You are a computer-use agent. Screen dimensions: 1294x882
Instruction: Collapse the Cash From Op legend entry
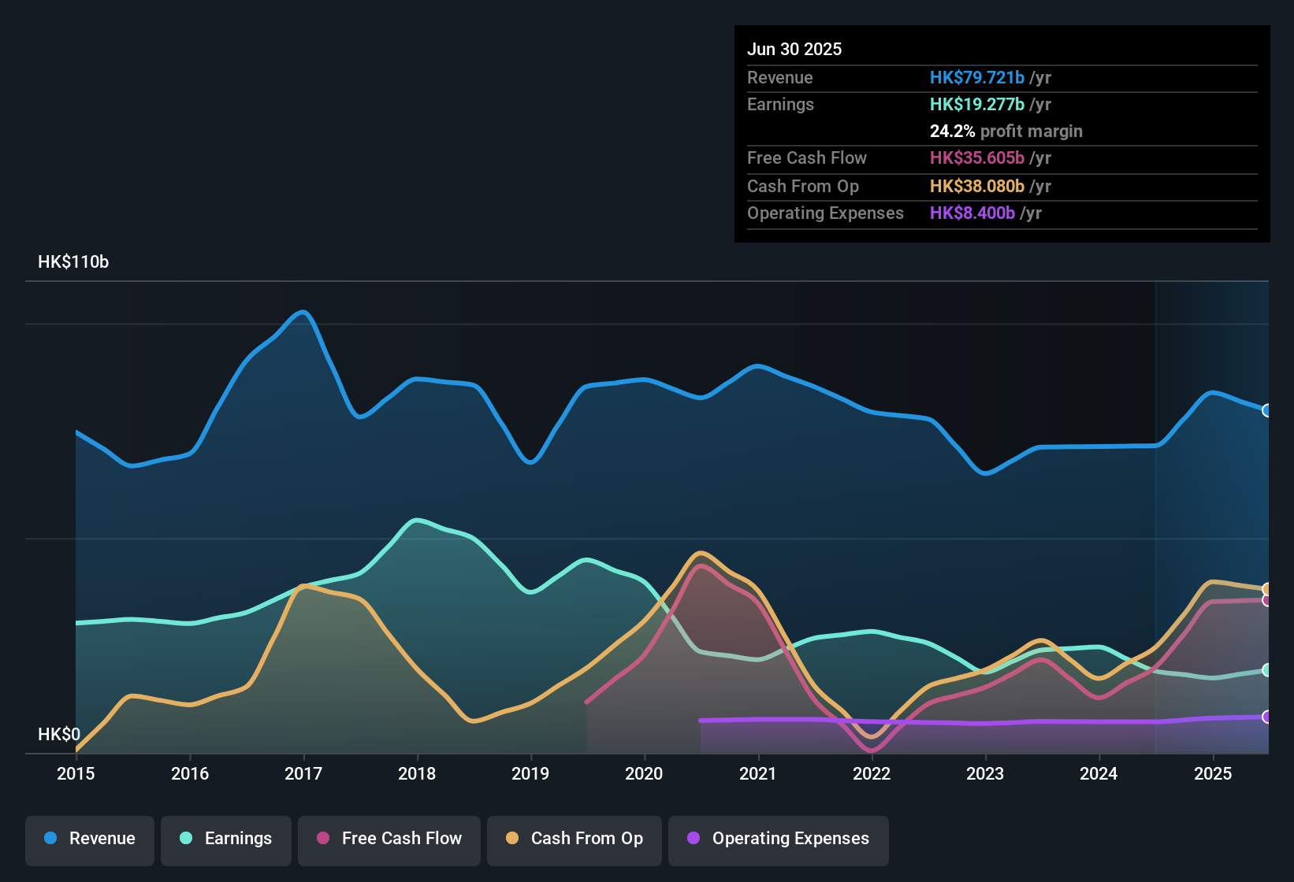point(574,839)
